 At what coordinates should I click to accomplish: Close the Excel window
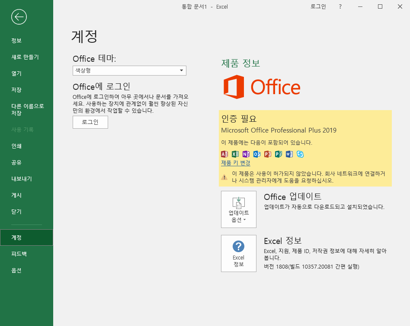400,7
